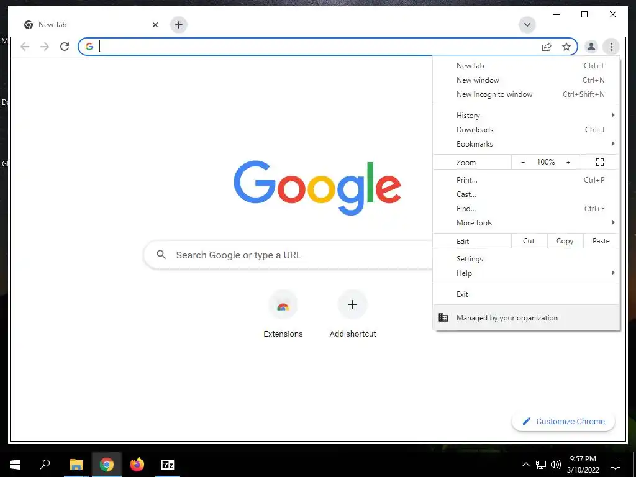The width and height of the screenshot is (636, 477).
Task: Bookmark this tab with the star icon
Action: (x=566, y=47)
